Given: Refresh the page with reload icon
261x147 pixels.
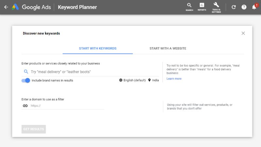Looking at the screenshot, I should 234,7.
